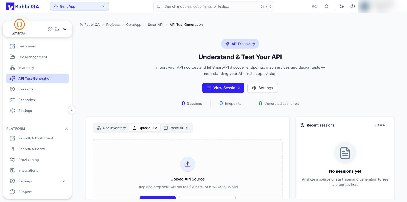407x202 pixels.
Task: Click the SmartAPI breadcrumb link
Action: [x=155, y=25]
